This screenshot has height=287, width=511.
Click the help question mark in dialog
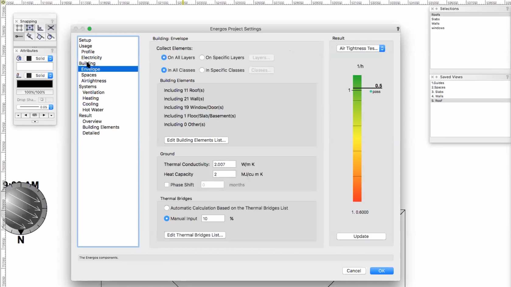[x=398, y=29]
